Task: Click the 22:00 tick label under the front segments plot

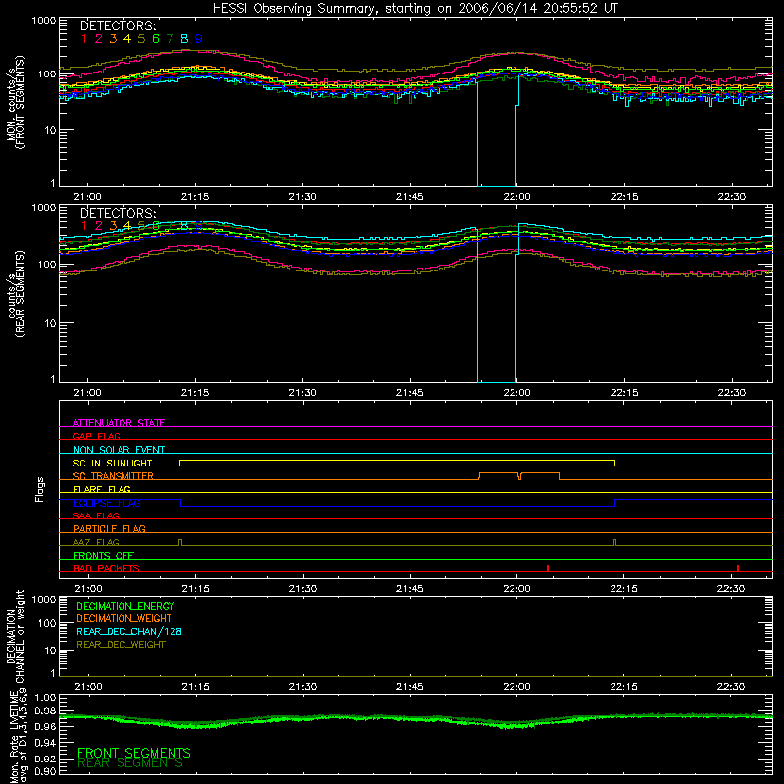Action: pyautogui.click(x=516, y=197)
